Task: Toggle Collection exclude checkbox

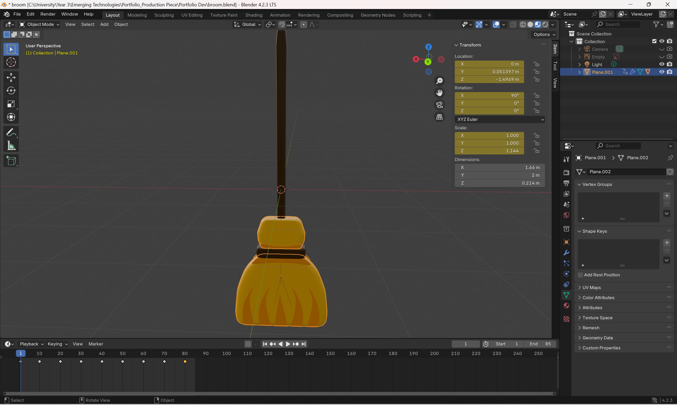Action: pyautogui.click(x=654, y=41)
